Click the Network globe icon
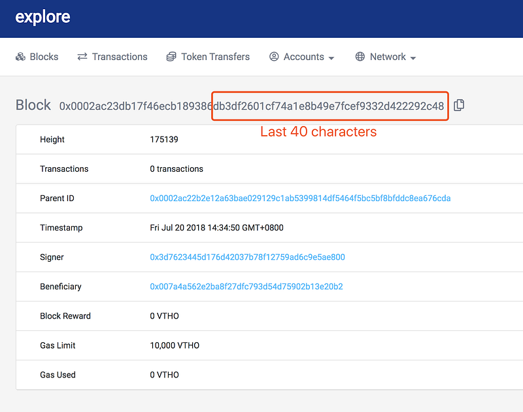This screenshot has height=412, width=523. click(x=360, y=57)
